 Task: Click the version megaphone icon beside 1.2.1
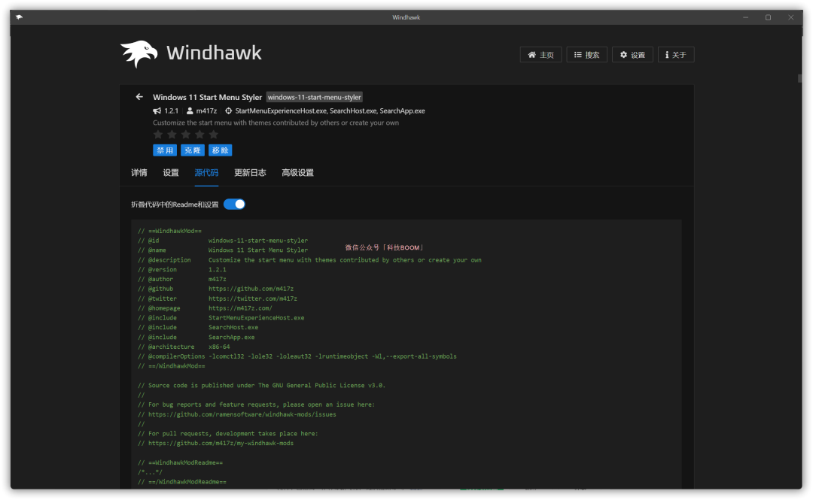(x=157, y=111)
